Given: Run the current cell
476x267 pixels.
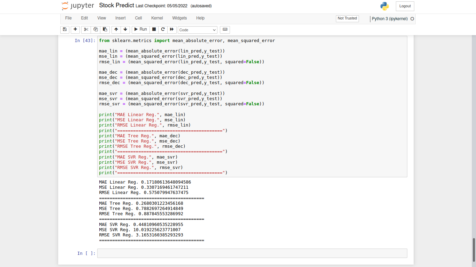Looking at the screenshot, I should [141, 30].
